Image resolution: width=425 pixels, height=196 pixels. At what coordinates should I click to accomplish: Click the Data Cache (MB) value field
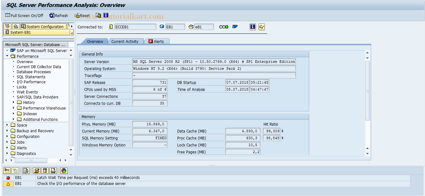coord(243,131)
